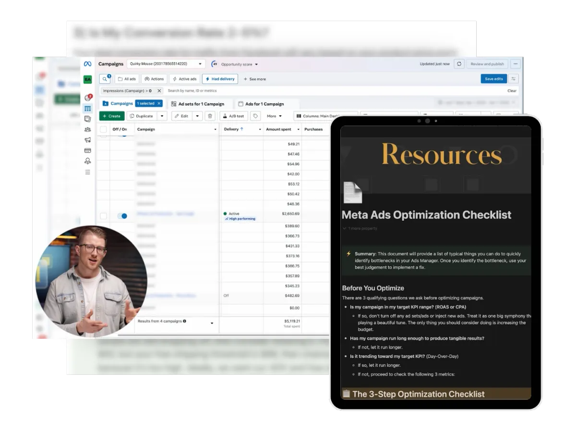Screen dimensions: 576x432
Task: Open the Duplicate dropdown arrow
Action: click(x=162, y=116)
